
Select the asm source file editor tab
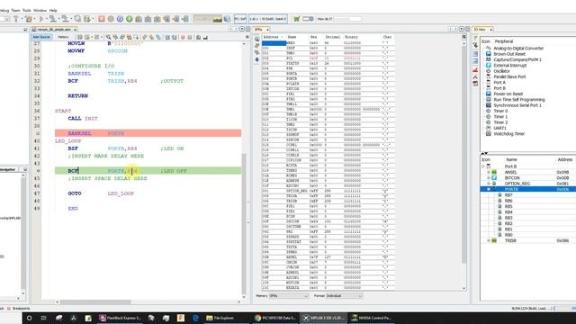coord(54,29)
